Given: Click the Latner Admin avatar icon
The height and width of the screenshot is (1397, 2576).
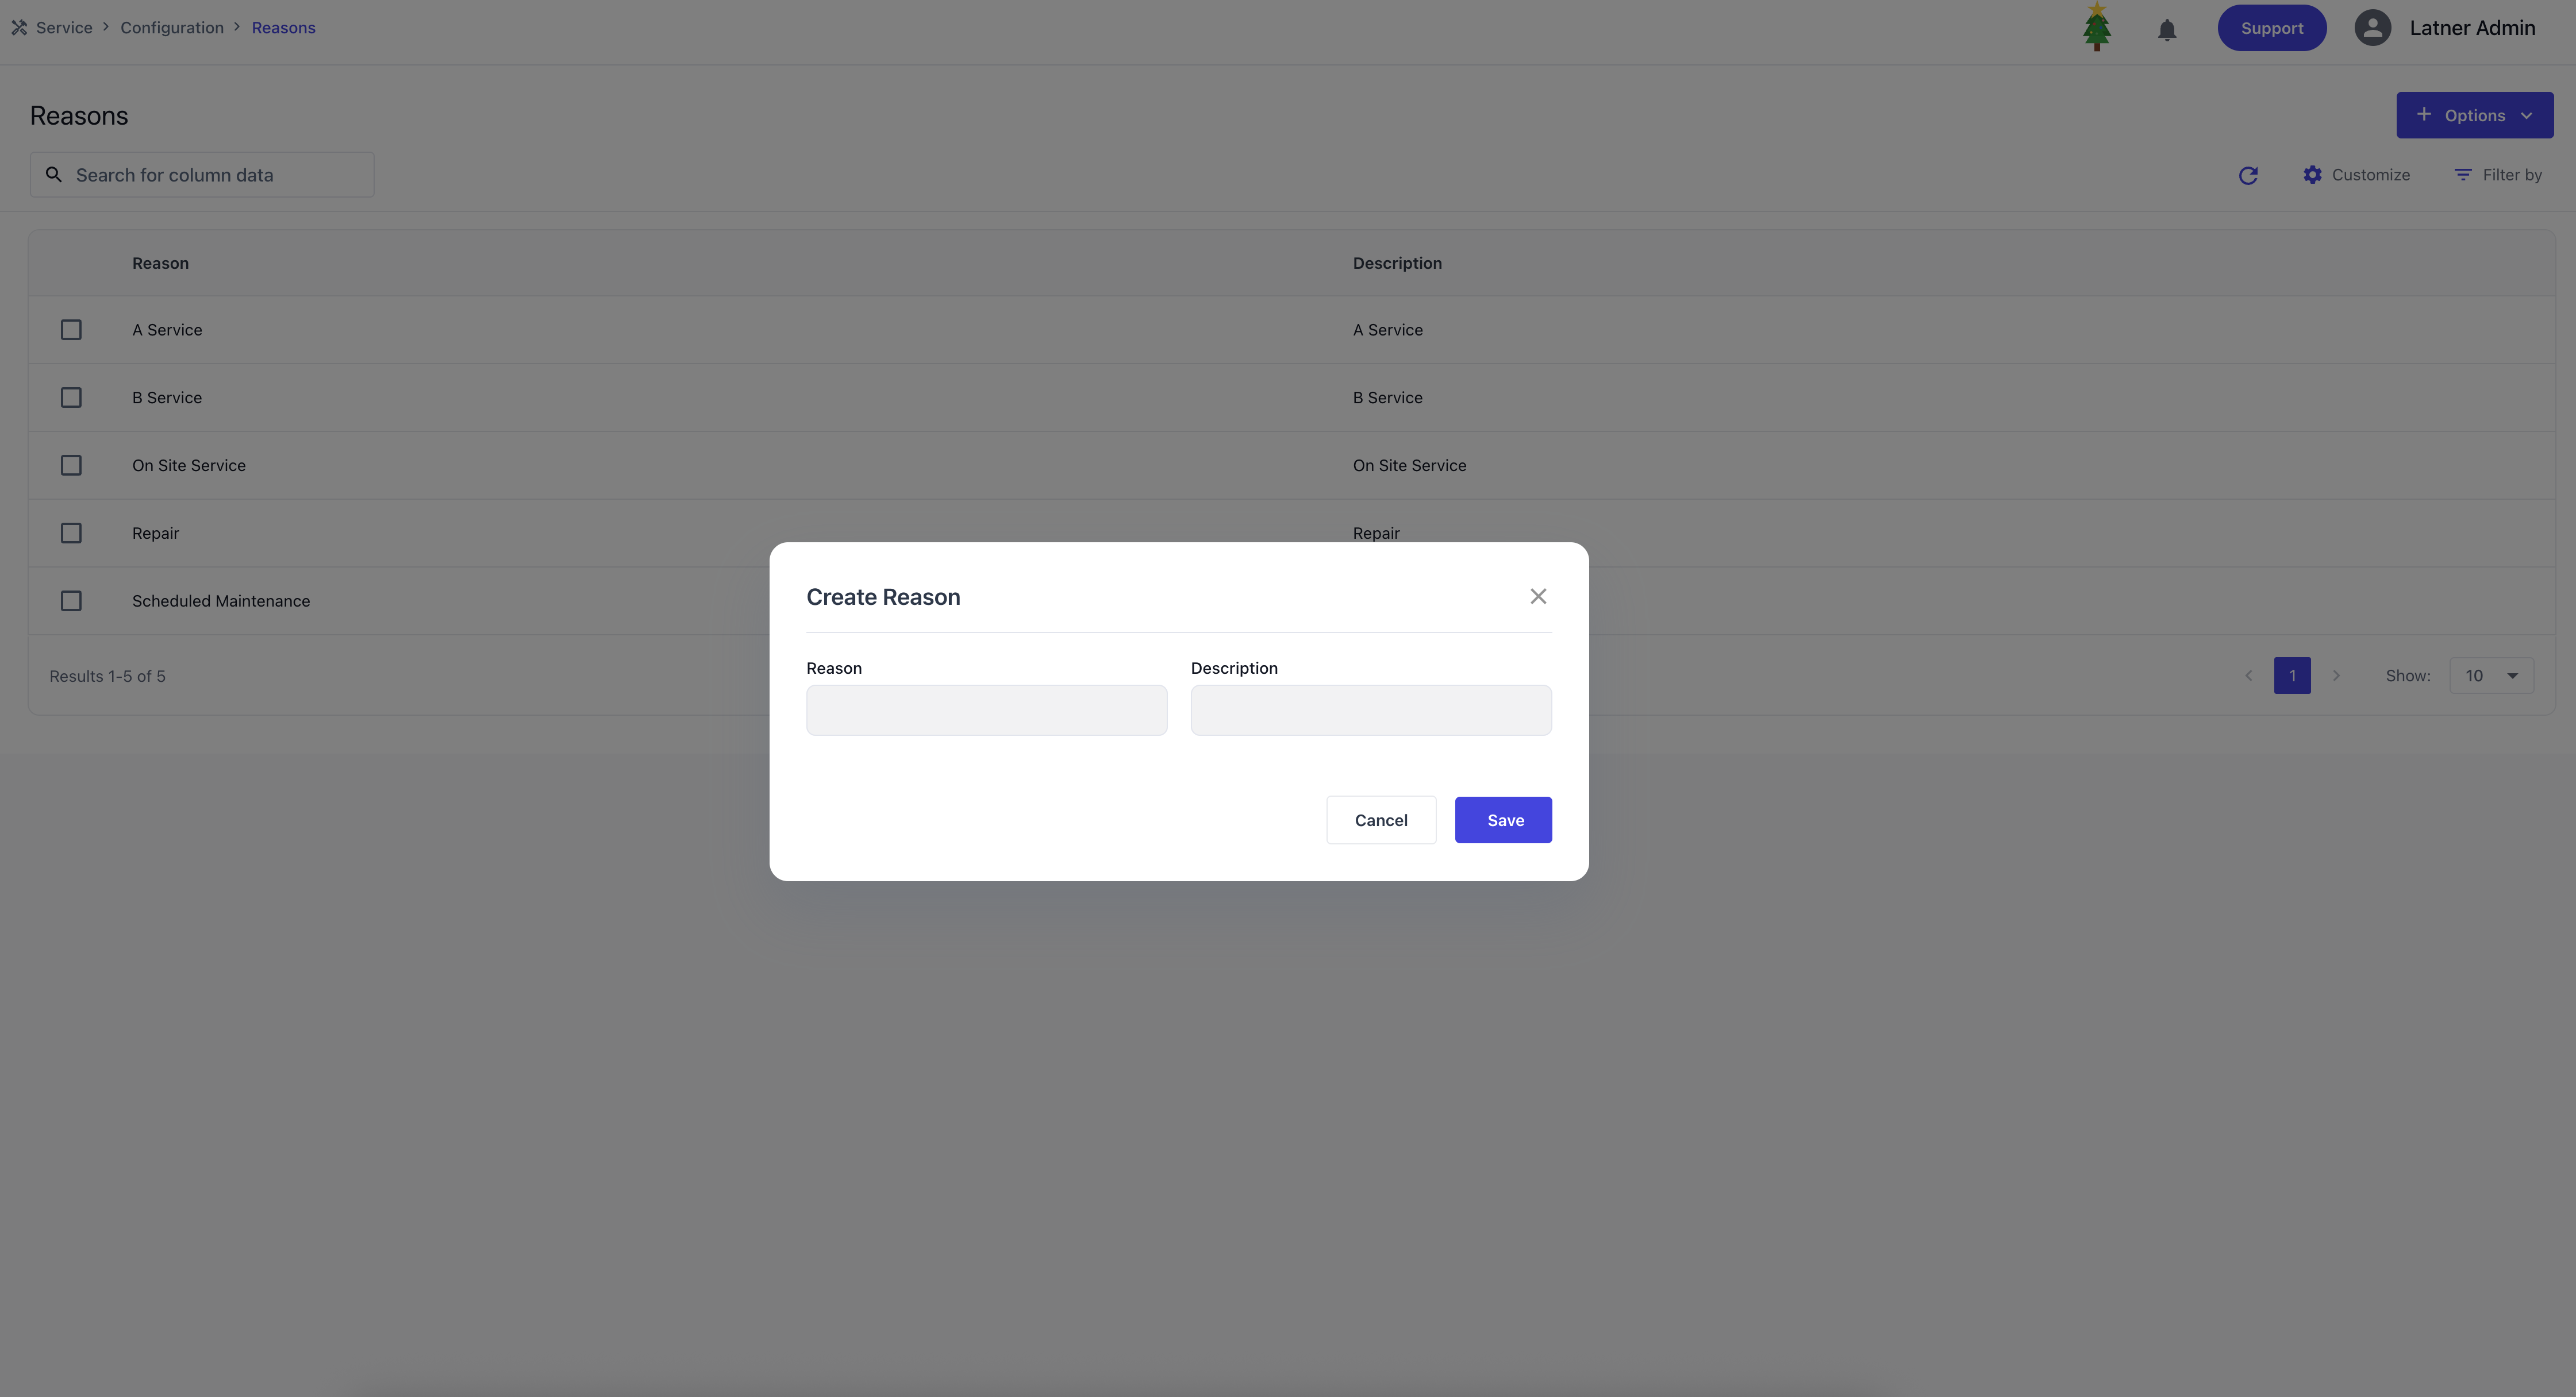Looking at the screenshot, I should click(2373, 27).
